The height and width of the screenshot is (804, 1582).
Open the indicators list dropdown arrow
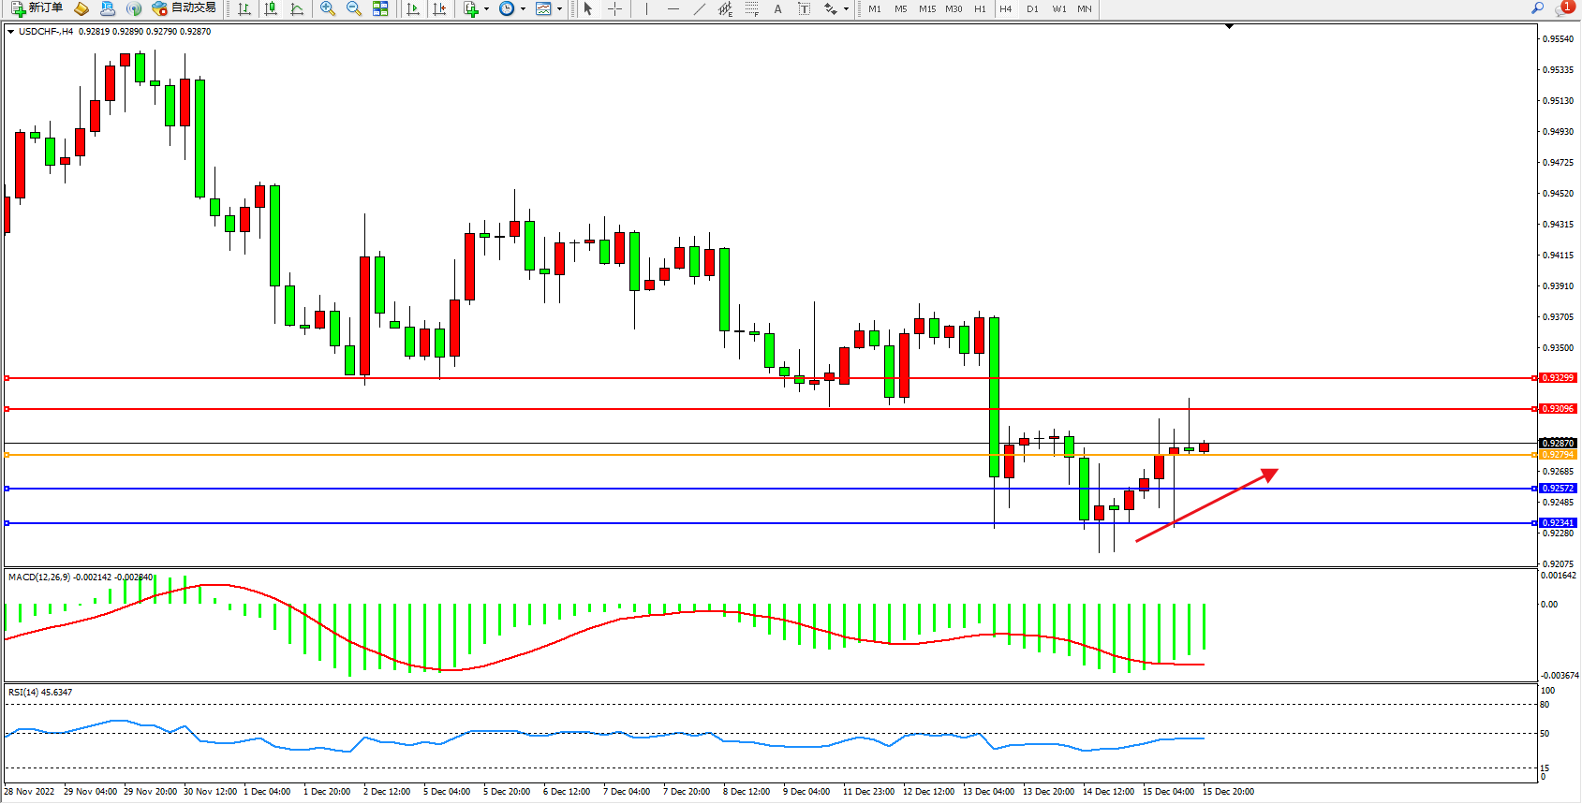(x=486, y=9)
